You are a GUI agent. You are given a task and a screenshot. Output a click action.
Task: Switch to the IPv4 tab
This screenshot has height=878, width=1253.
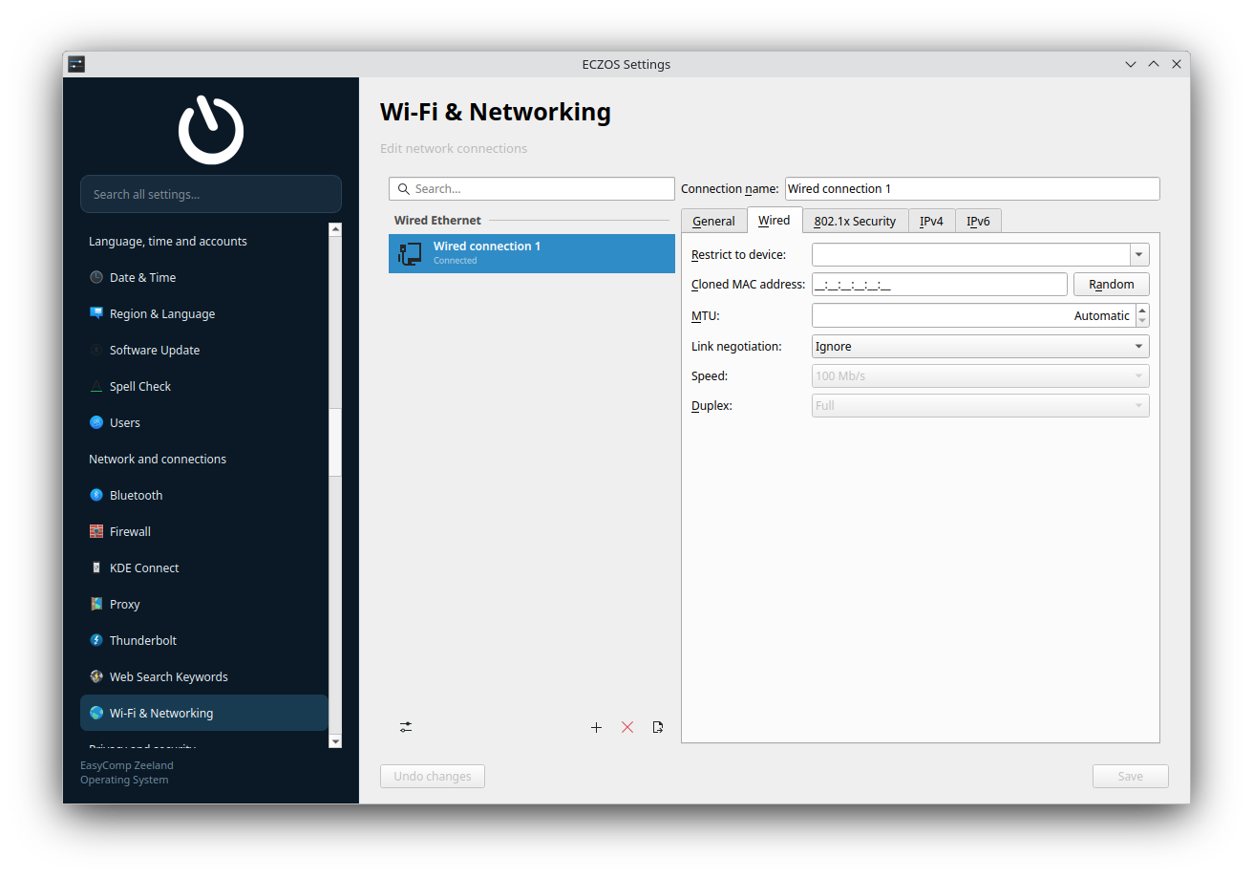[x=931, y=221]
